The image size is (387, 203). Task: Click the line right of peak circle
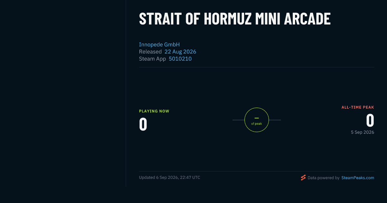tap(275, 120)
